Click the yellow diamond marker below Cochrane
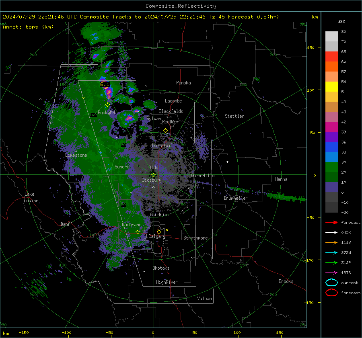The width and height of the screenshot is (362, 338). click(x=138, y=232)
